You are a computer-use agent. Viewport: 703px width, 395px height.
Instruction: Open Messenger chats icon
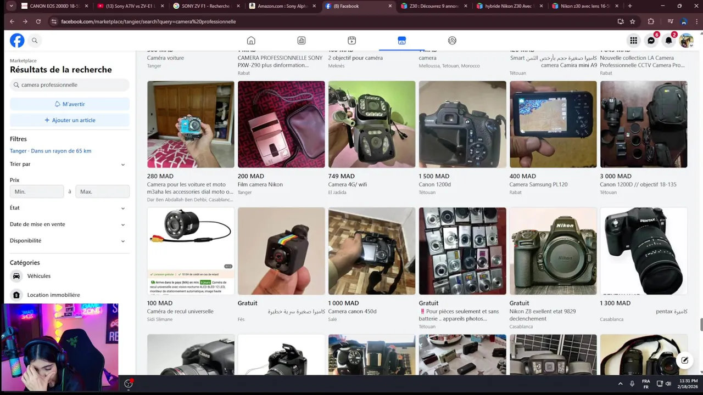pos(651,41)
